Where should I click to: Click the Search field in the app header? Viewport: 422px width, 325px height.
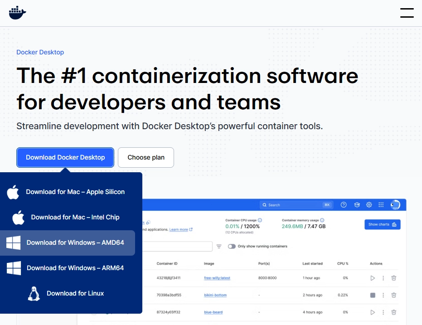[x=296, y=205]
